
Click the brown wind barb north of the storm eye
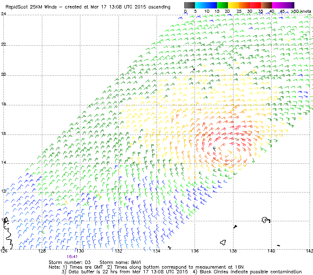click(236, 139)
